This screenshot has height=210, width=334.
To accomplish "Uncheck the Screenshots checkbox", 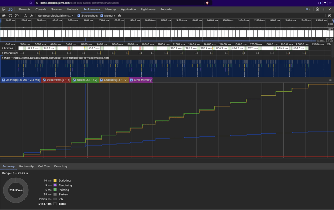I will point(79,15).
